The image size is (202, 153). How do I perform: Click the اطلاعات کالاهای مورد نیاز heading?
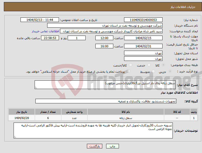[x=179, y=93]
